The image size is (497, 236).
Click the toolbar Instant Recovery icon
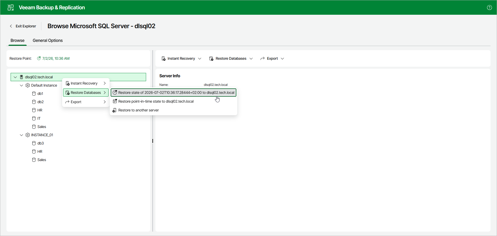pos(163,59)
